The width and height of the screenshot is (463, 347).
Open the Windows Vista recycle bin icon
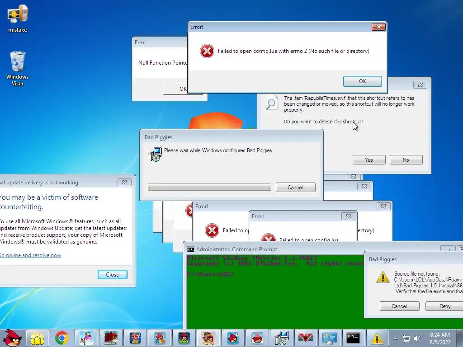pos(18,69)
